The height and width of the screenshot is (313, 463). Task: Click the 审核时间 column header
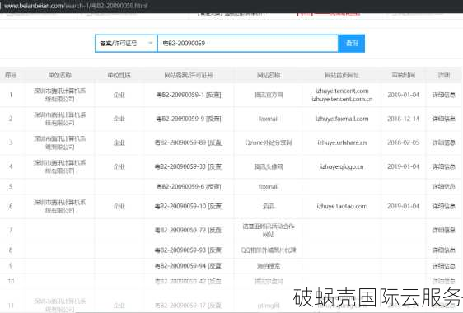tap(403, 75)
